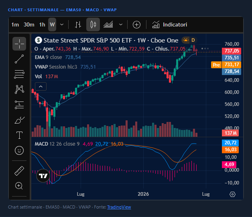Select the W weekly timeframe

click(52, 24)
